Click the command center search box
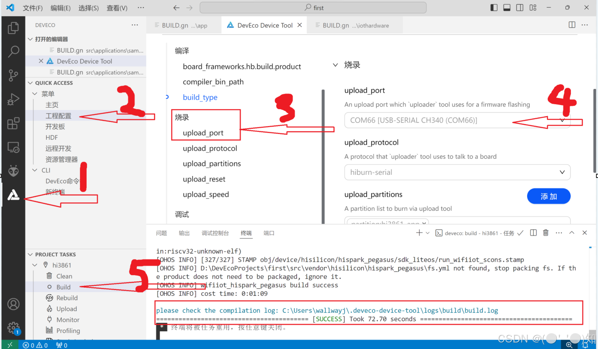The image size is (598, 349). coord(313,7)
